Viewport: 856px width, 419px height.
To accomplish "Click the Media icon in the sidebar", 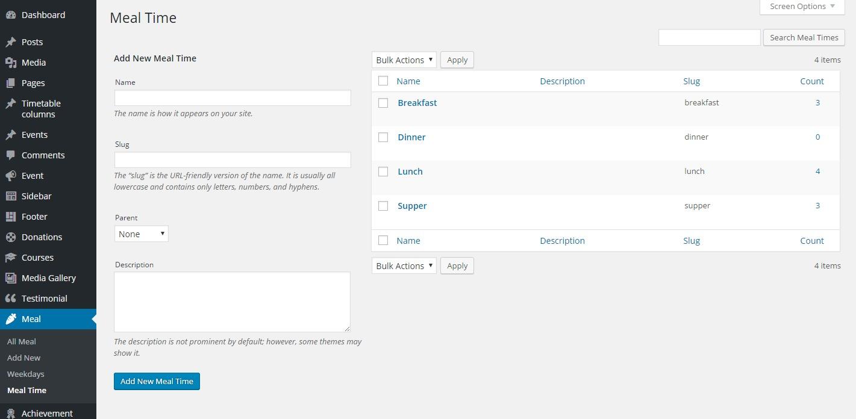I will point(10,63).
